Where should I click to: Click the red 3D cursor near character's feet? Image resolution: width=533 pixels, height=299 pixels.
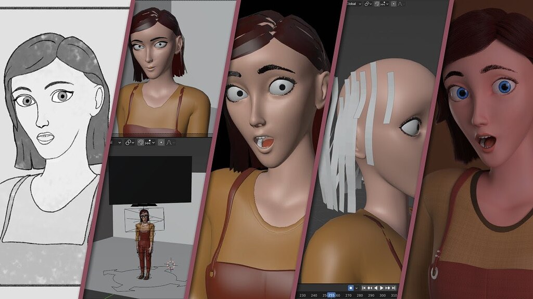pyautogui.click(x=171, y=264)
